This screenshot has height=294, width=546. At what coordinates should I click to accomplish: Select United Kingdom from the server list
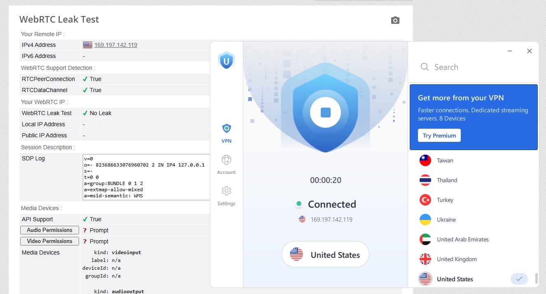pyautogui.click(x=474, y=259)
